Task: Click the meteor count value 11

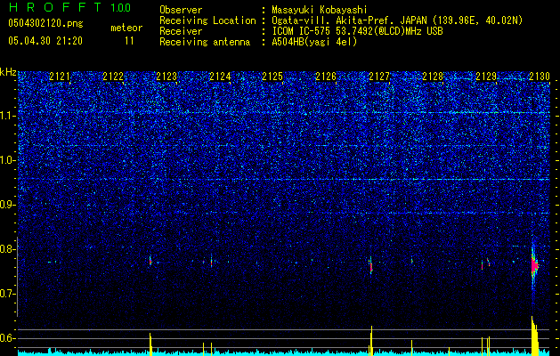Action: [129, 41]
